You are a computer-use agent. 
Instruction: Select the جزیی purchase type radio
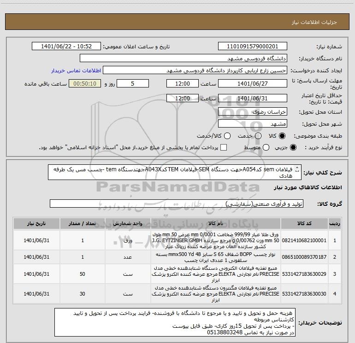293,147
